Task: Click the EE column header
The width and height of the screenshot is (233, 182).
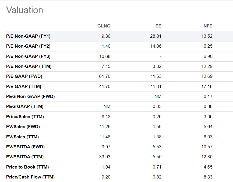Action: point(158,26)
